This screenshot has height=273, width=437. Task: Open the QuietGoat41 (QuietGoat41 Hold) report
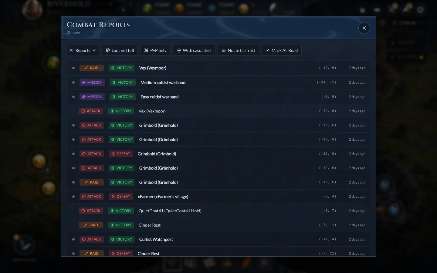click(x=218, y=211)
